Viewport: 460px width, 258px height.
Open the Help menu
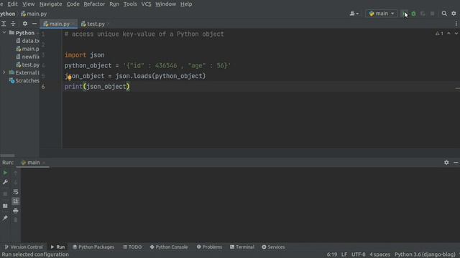click(x=186, y=4)
